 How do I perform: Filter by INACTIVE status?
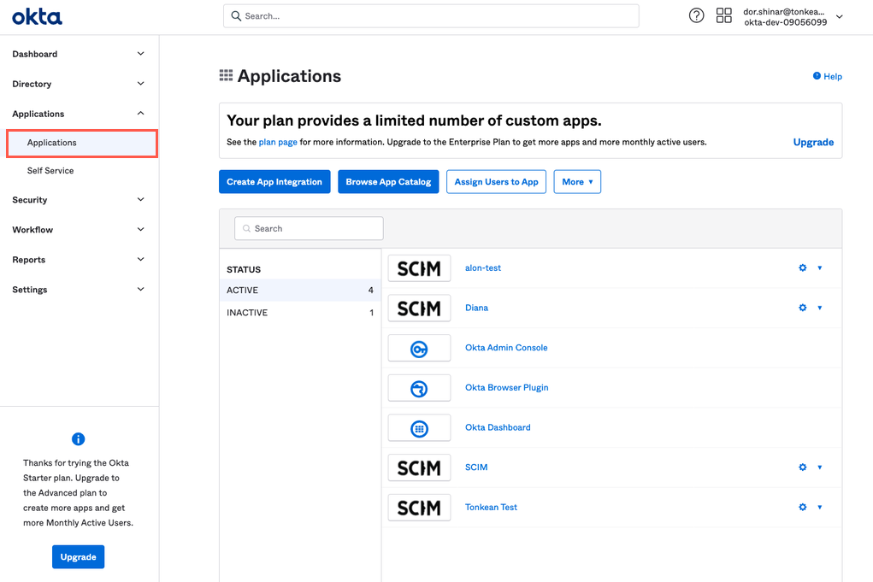tap(299, 313)
